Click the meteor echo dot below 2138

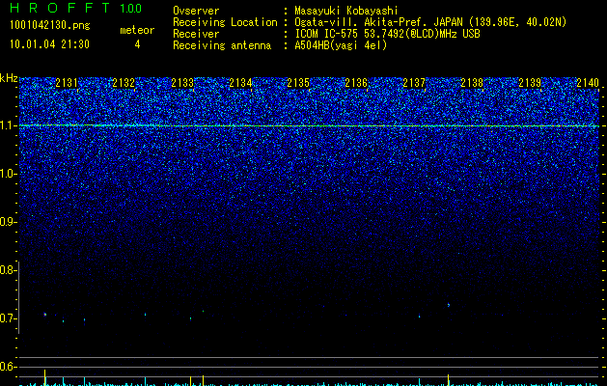coord(449,305)
